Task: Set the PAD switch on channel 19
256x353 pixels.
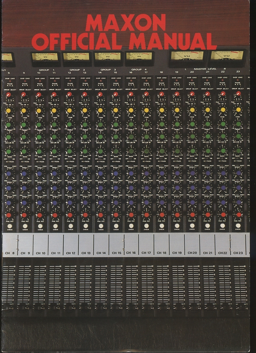Action: tap(176, 102)
